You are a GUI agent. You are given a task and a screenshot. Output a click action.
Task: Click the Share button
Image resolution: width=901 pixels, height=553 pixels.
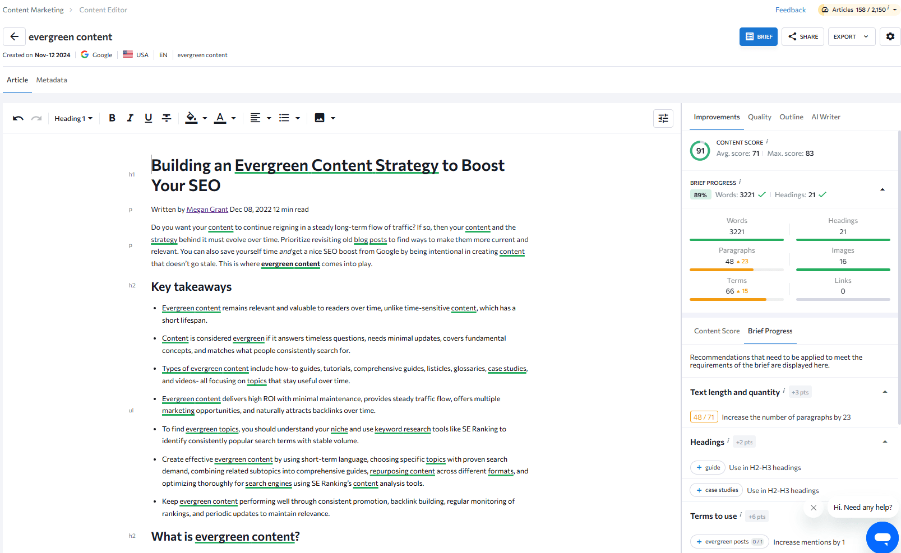pos(803,36)
